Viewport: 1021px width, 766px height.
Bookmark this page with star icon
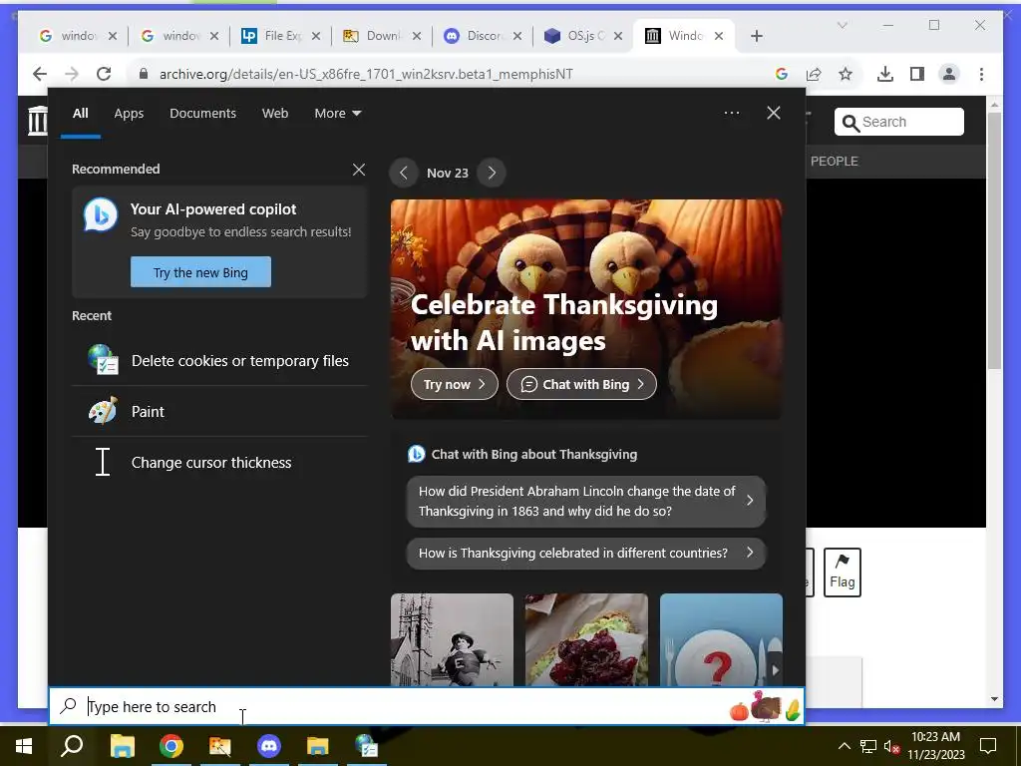(846, 74)
